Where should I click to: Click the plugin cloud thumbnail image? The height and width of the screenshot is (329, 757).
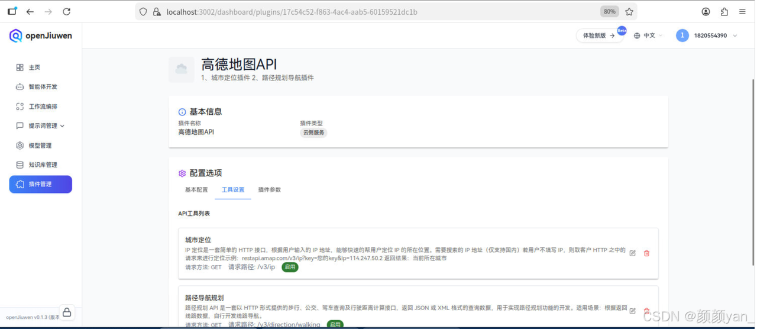click(182, 69)
